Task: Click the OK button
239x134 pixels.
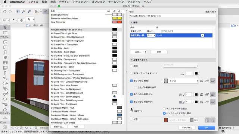Action: point(207,128)
